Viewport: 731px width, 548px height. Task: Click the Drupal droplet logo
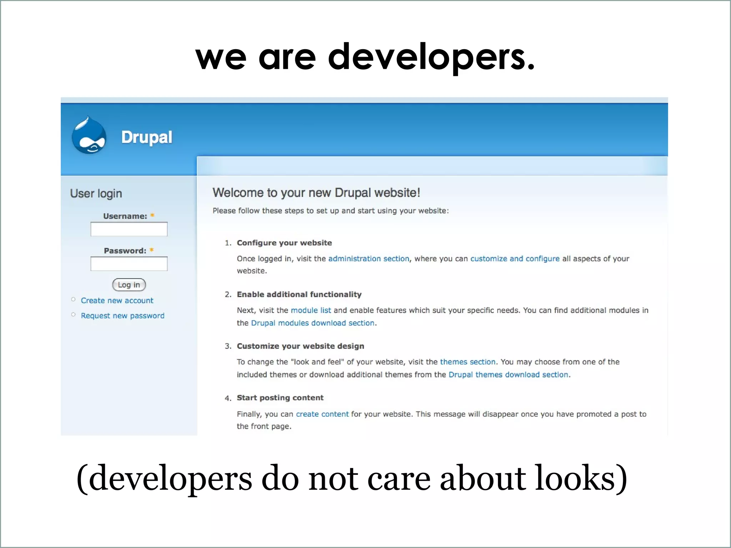(x=89, y=135)
